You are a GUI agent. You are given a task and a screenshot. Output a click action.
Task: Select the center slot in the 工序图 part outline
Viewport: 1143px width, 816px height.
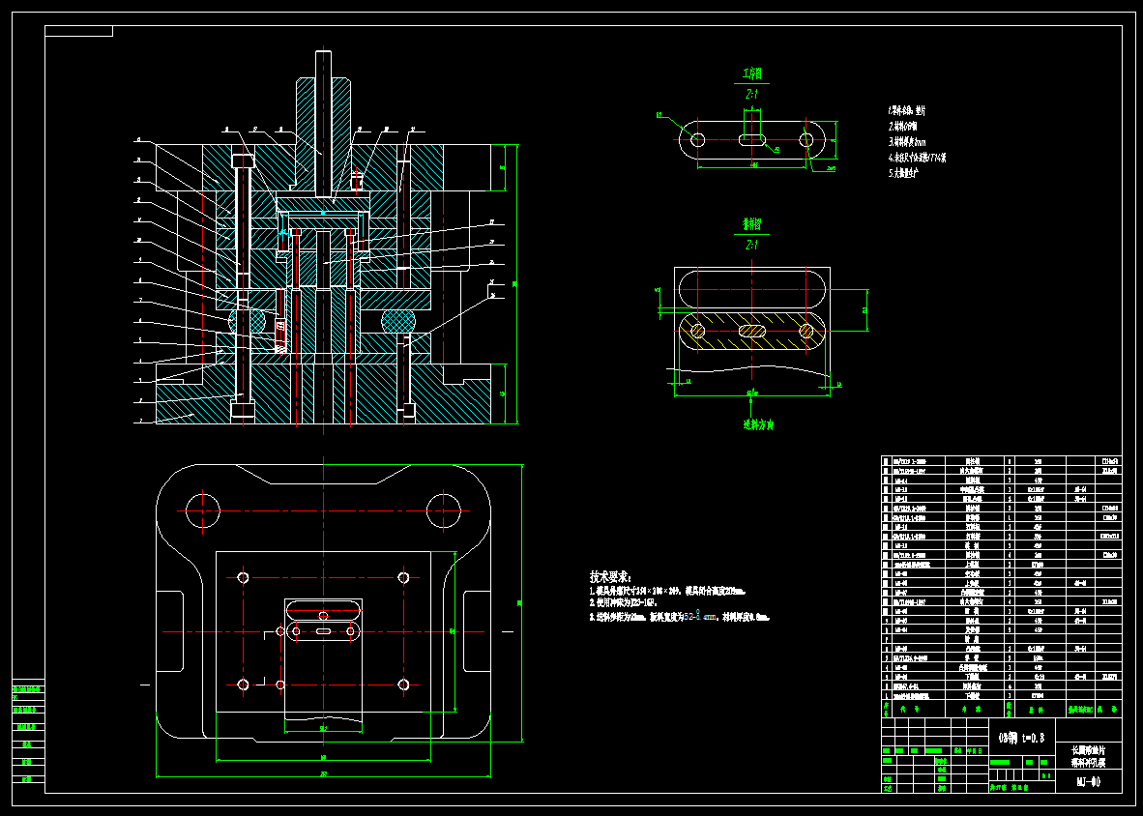pos(751,140)
